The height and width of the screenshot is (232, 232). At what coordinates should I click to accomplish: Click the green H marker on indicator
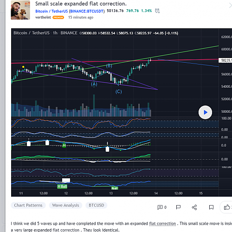64,145
